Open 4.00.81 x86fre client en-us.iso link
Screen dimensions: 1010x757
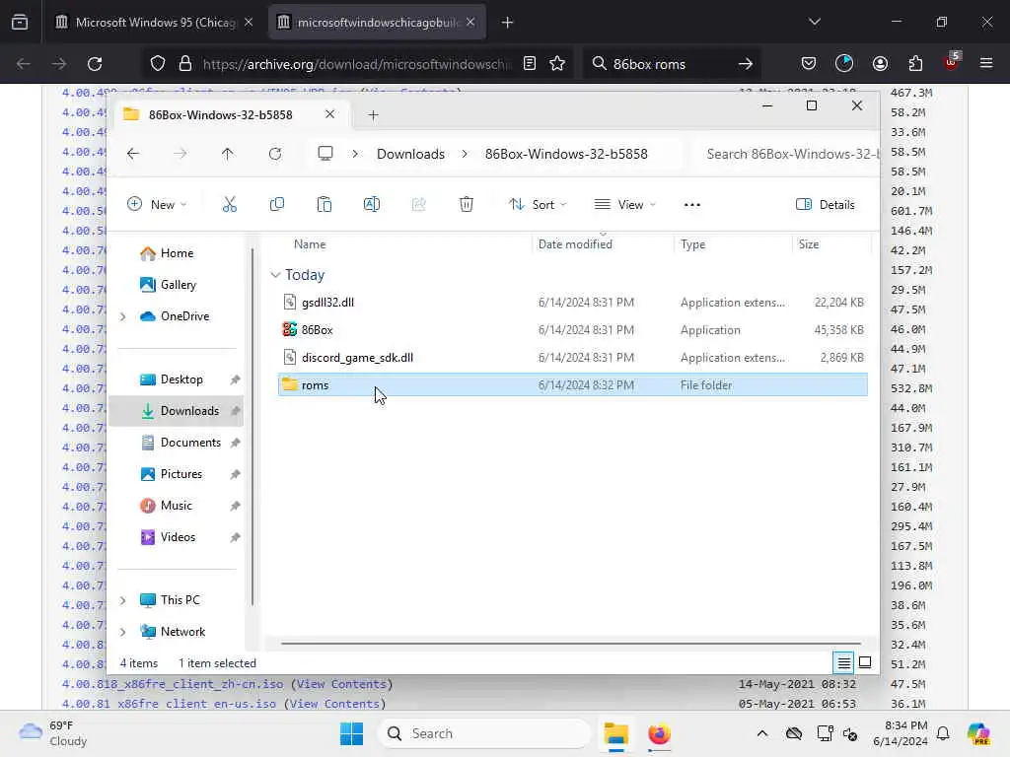pos(169,704)
